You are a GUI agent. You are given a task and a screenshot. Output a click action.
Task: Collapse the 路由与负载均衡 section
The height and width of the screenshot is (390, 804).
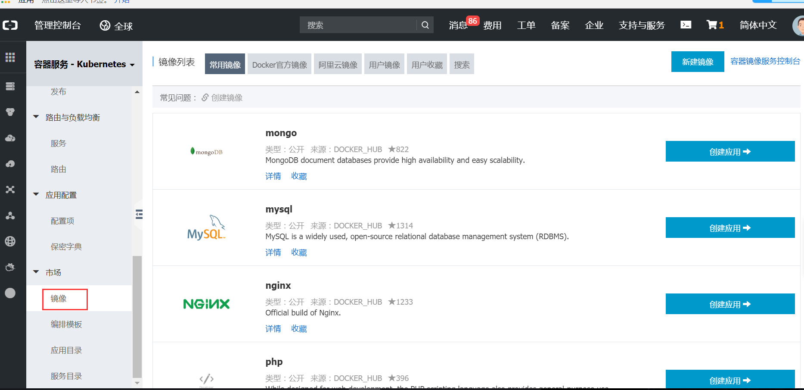click(x=36, y=117)
